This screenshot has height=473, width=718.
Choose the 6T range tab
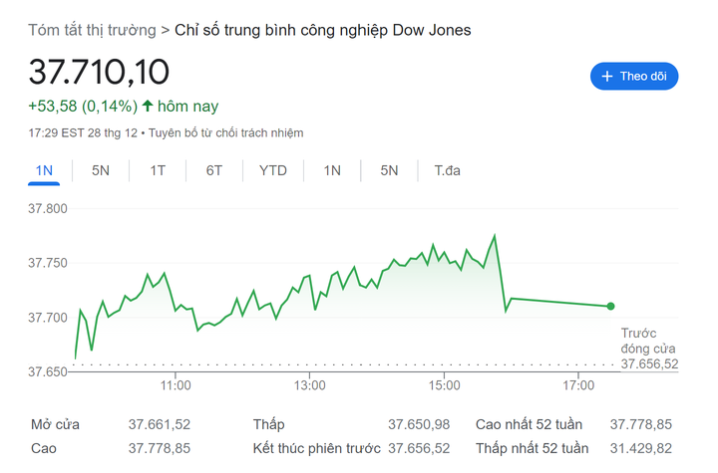[x=214, y=170]
